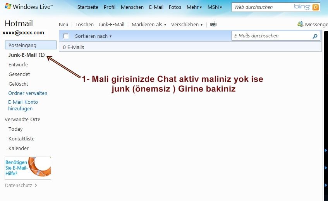328x201 pixels.
Task: Open the Menschen menu item
Action: point(132,7)
